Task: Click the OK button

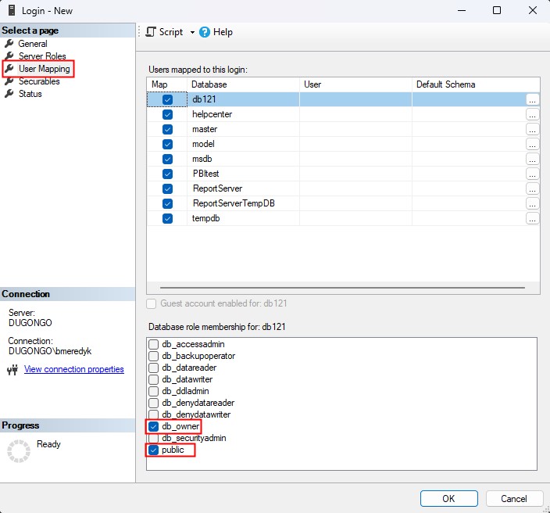Action: click(x=449, y=499)
